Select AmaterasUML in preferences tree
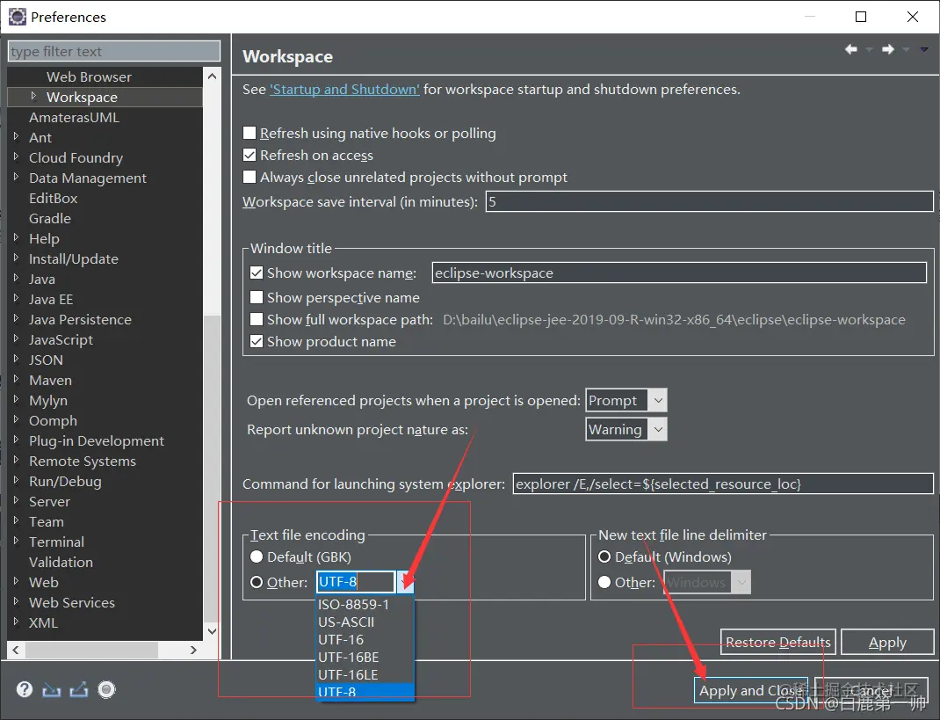 click(75, 118)
